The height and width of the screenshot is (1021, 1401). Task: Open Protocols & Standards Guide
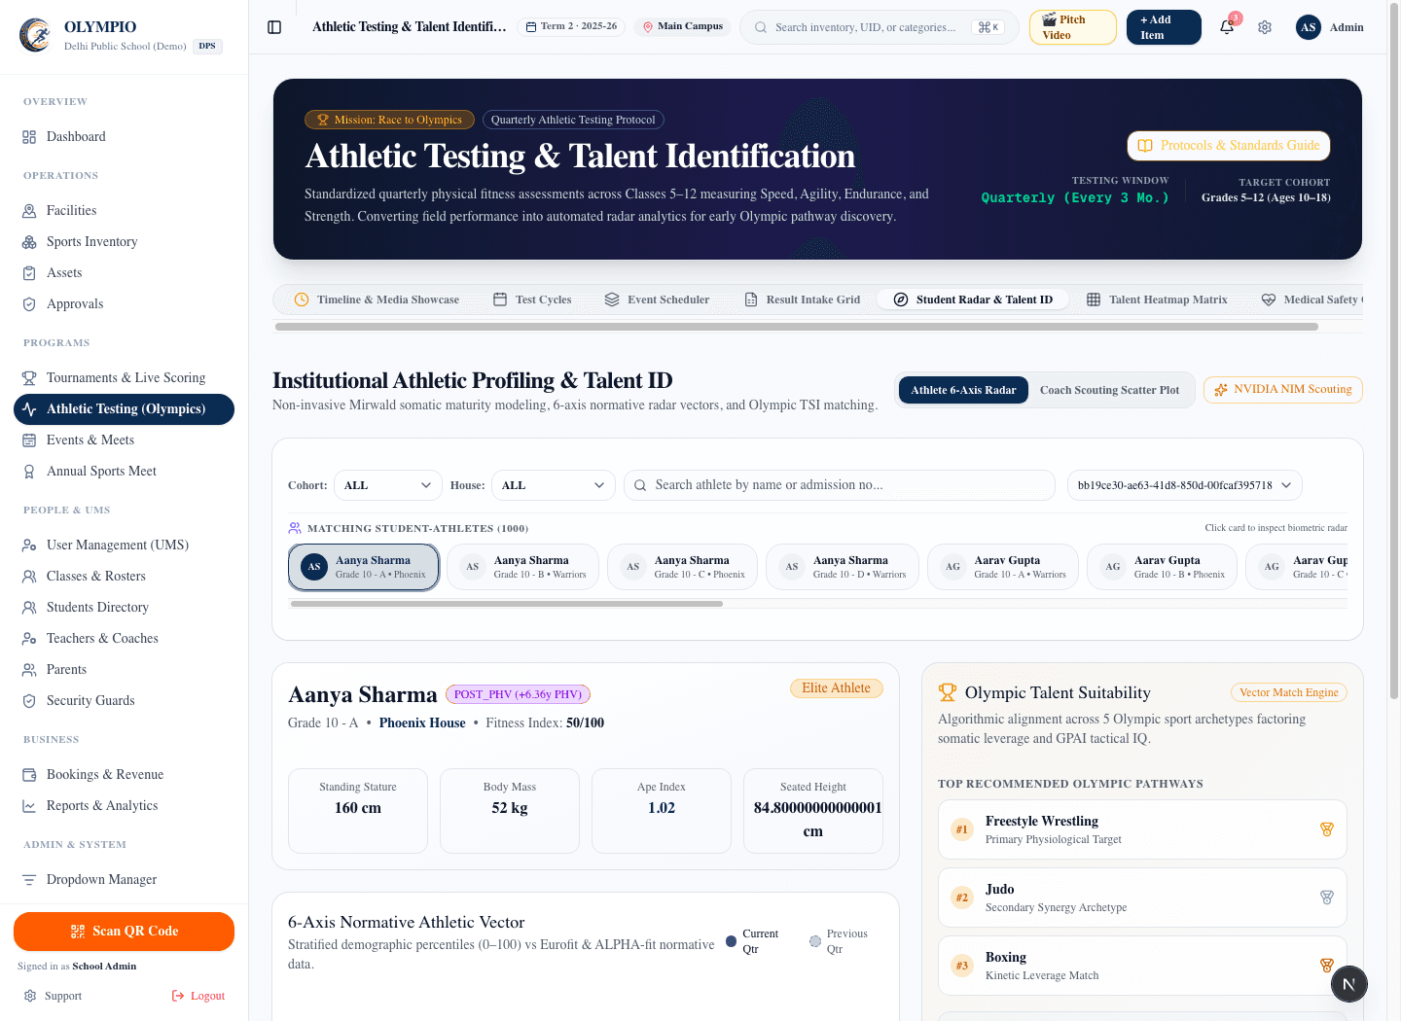click(x=1229, y=146)
